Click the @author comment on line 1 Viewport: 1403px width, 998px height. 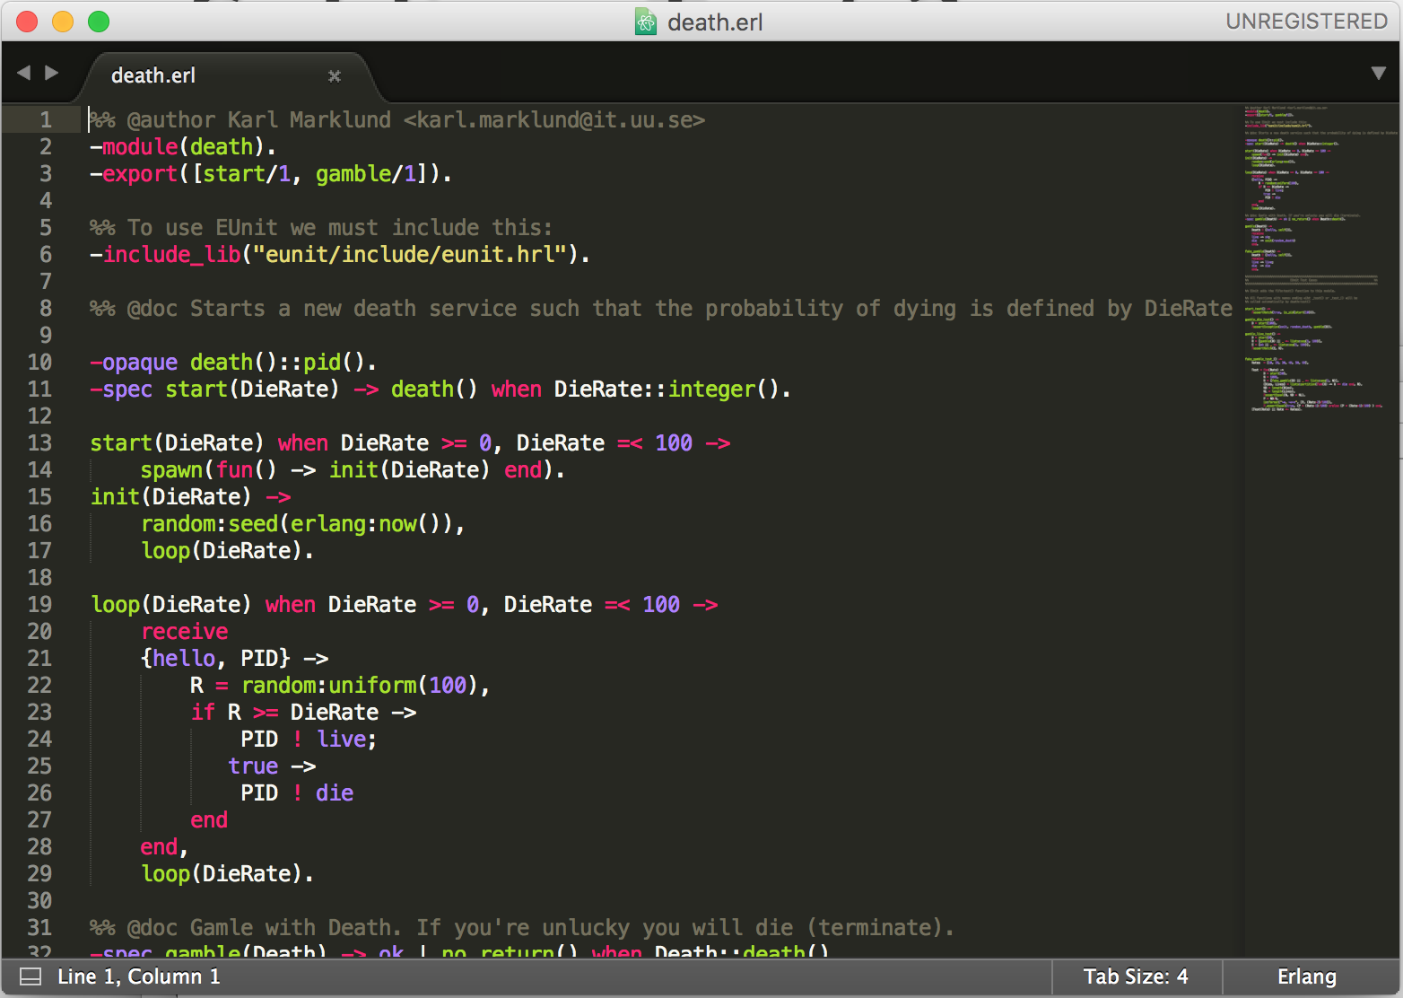pos(397,120)
